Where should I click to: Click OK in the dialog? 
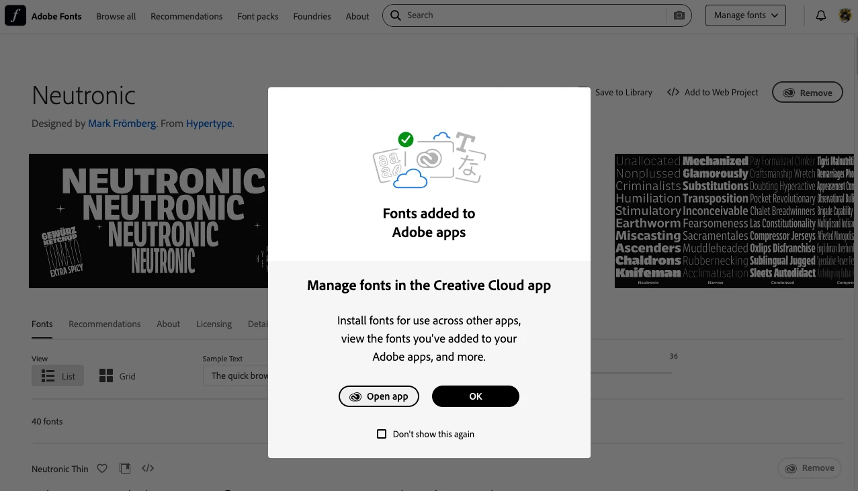(476, 396)
